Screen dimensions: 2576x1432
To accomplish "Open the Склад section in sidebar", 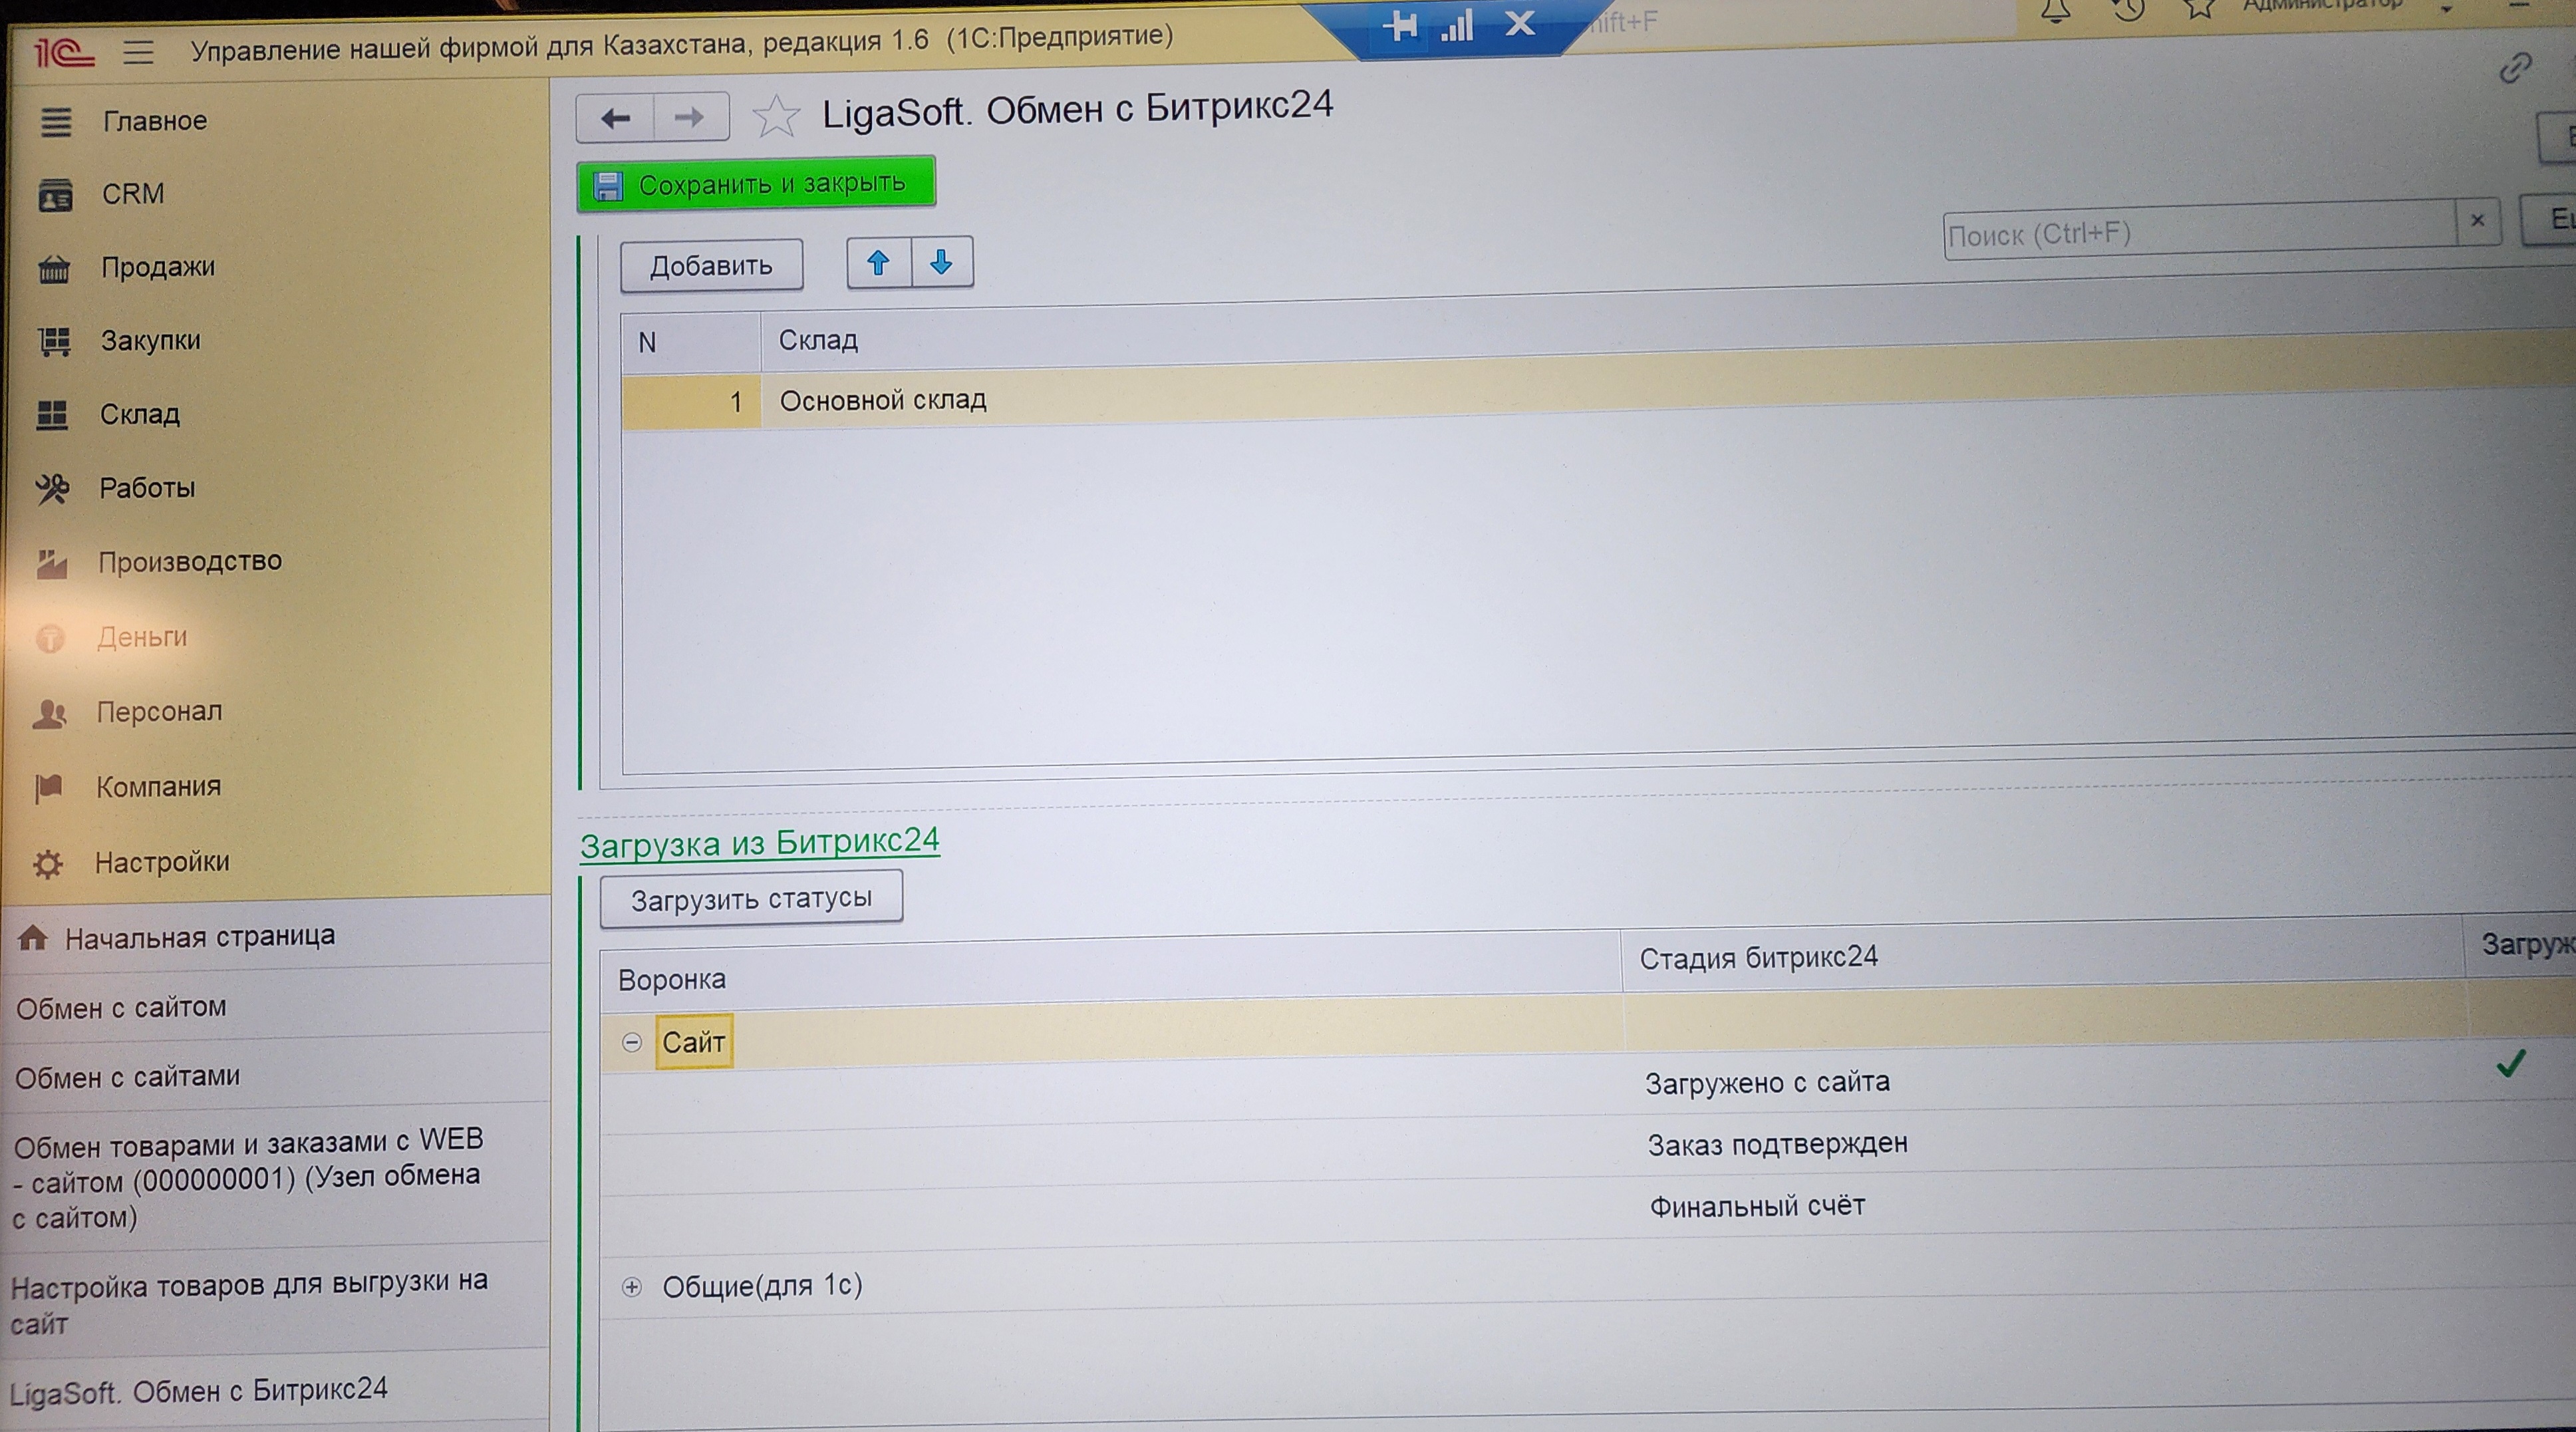I will click(139, 414).
